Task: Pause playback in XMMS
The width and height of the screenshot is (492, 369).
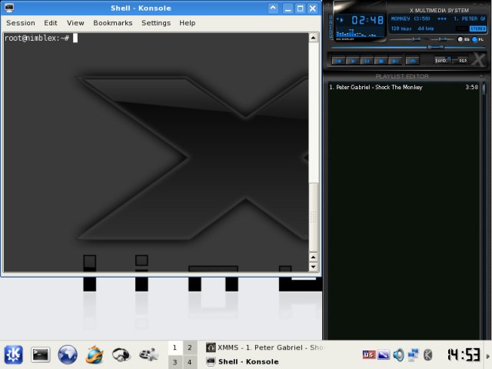Action: point(367,61)
